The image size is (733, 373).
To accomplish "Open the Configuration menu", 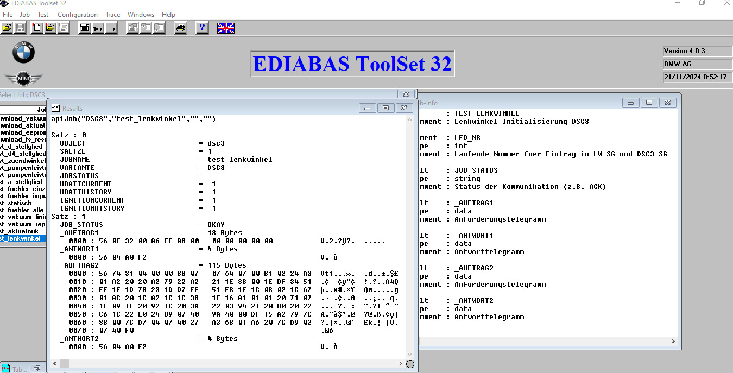I will pos(78,15).
